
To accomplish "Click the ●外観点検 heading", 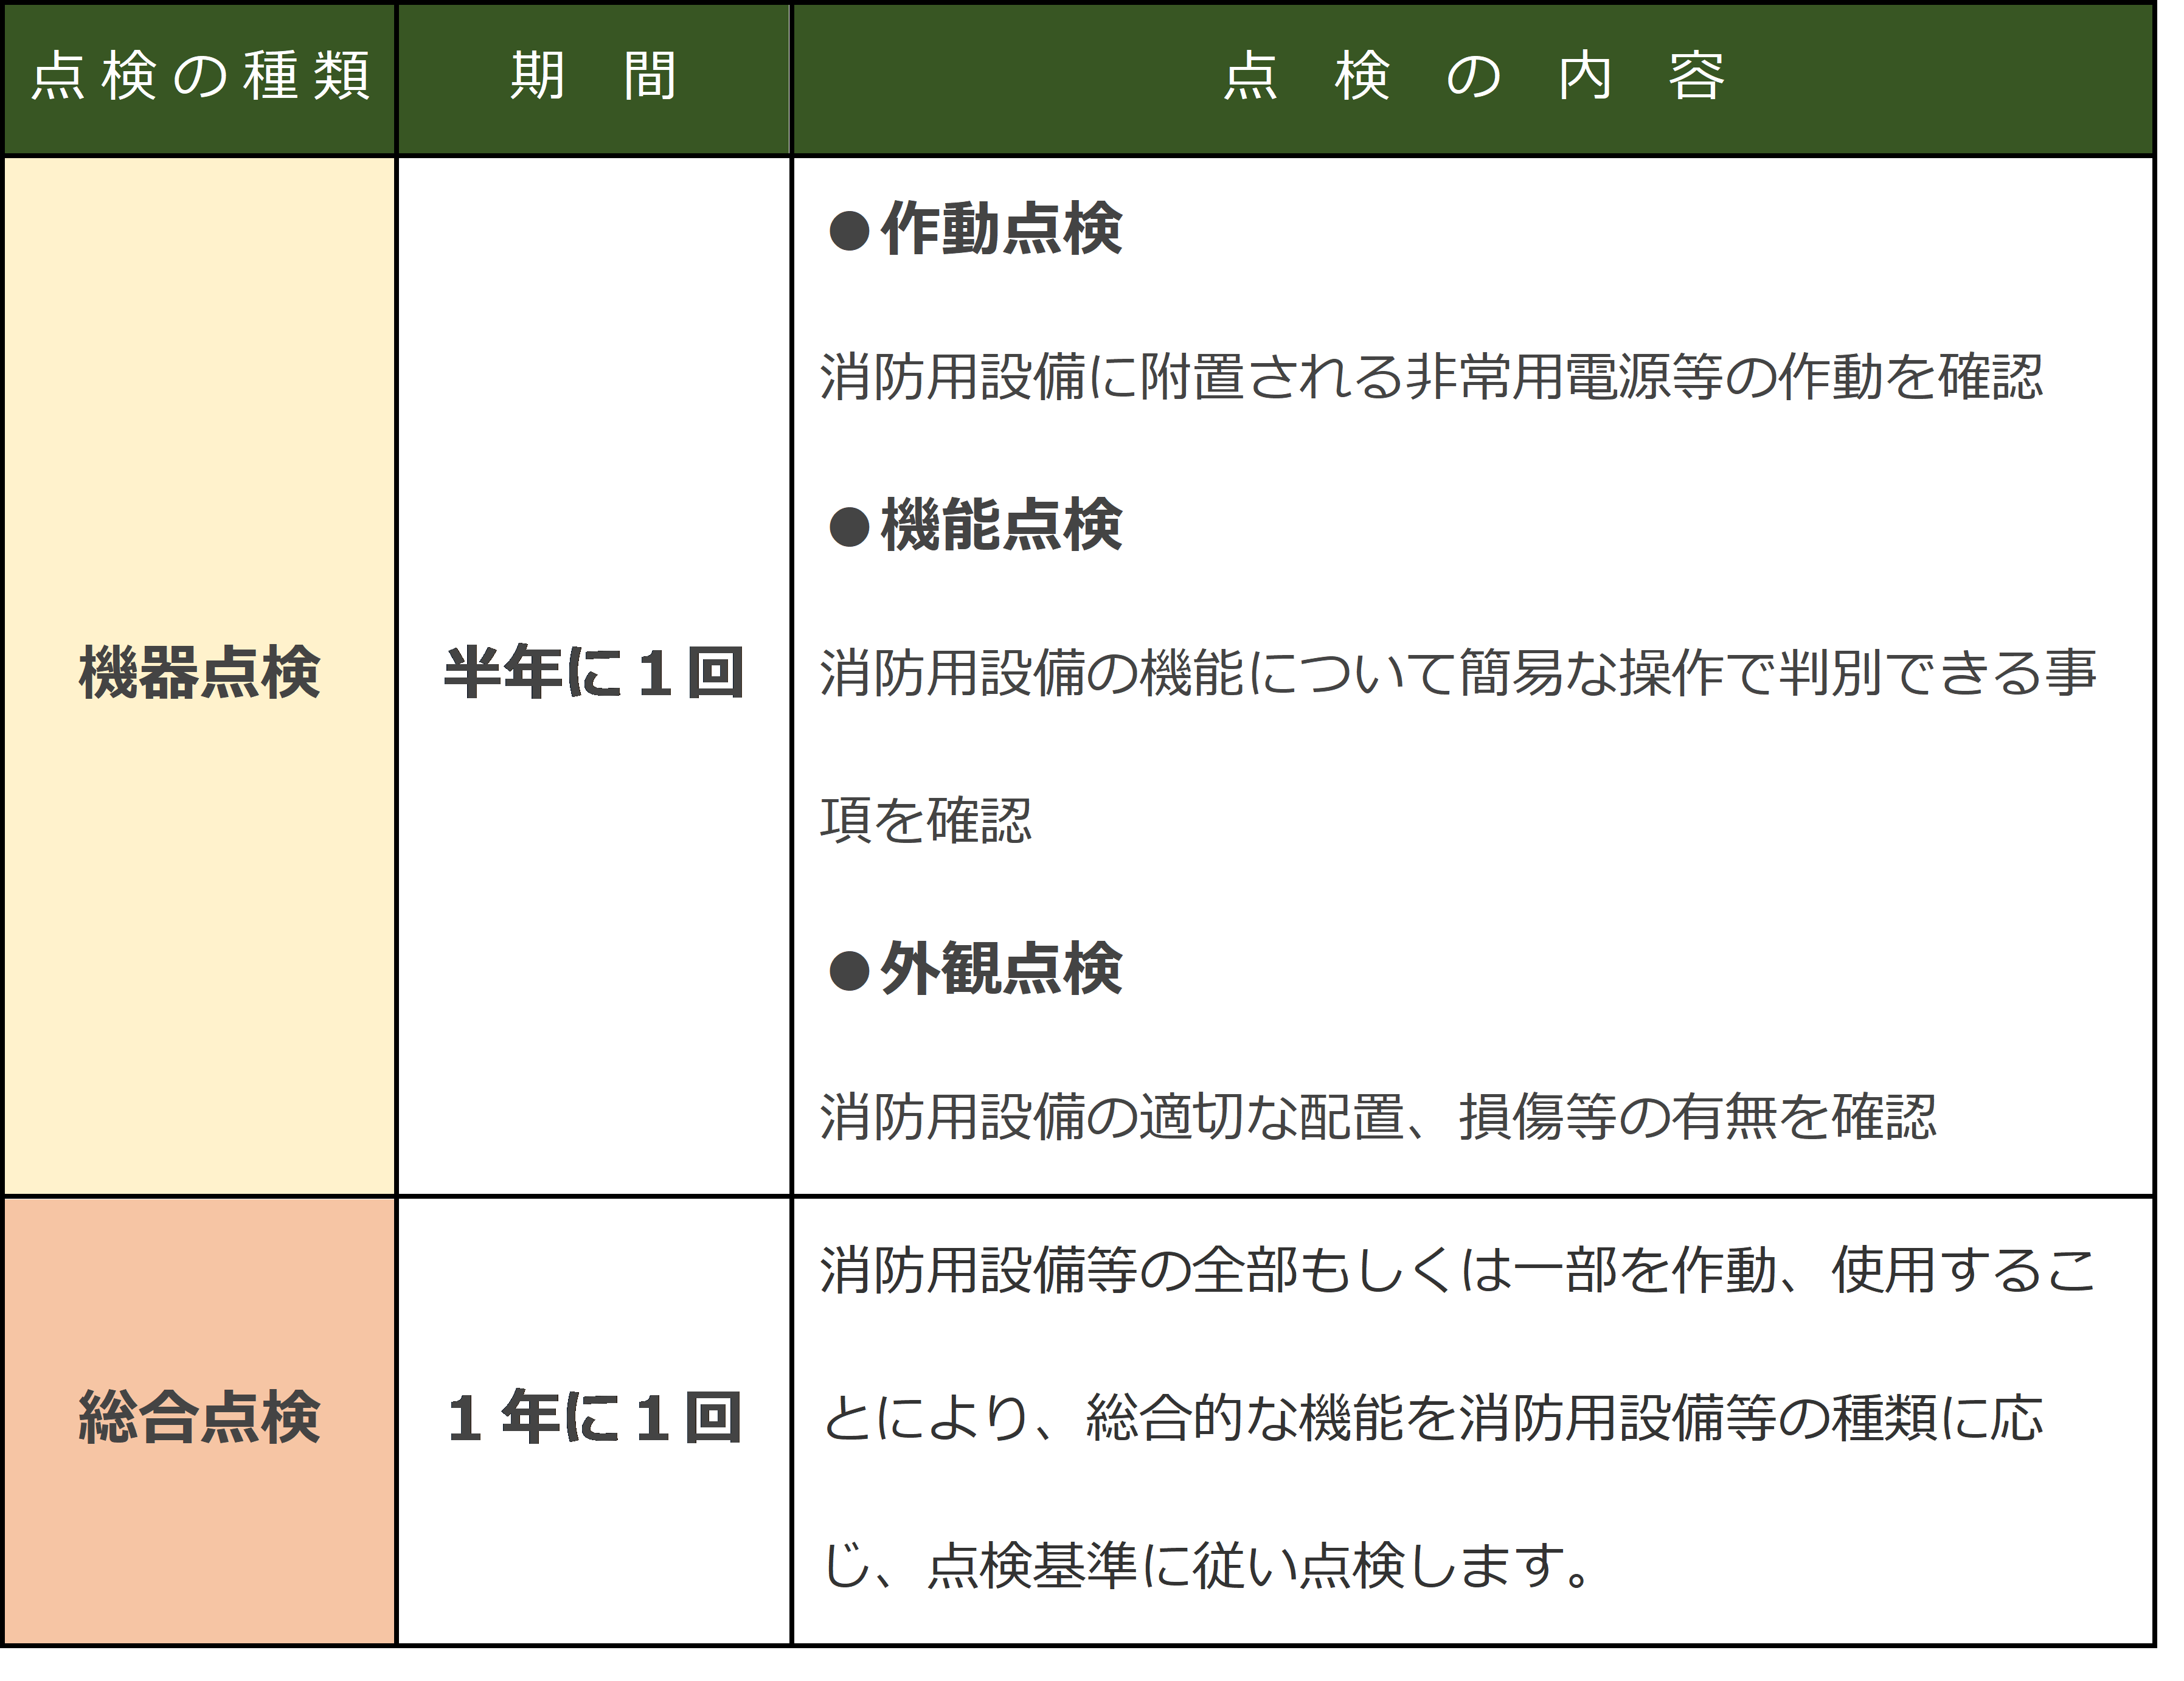I will pos(975,969).
